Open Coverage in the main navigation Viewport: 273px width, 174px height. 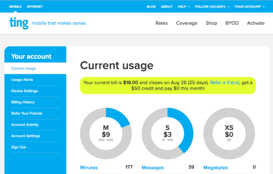[x=187, y=23]
